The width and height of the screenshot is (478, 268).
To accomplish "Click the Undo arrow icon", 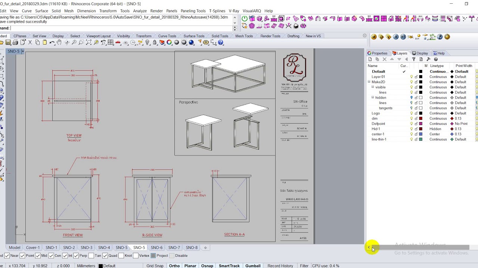I will [52, 42].
